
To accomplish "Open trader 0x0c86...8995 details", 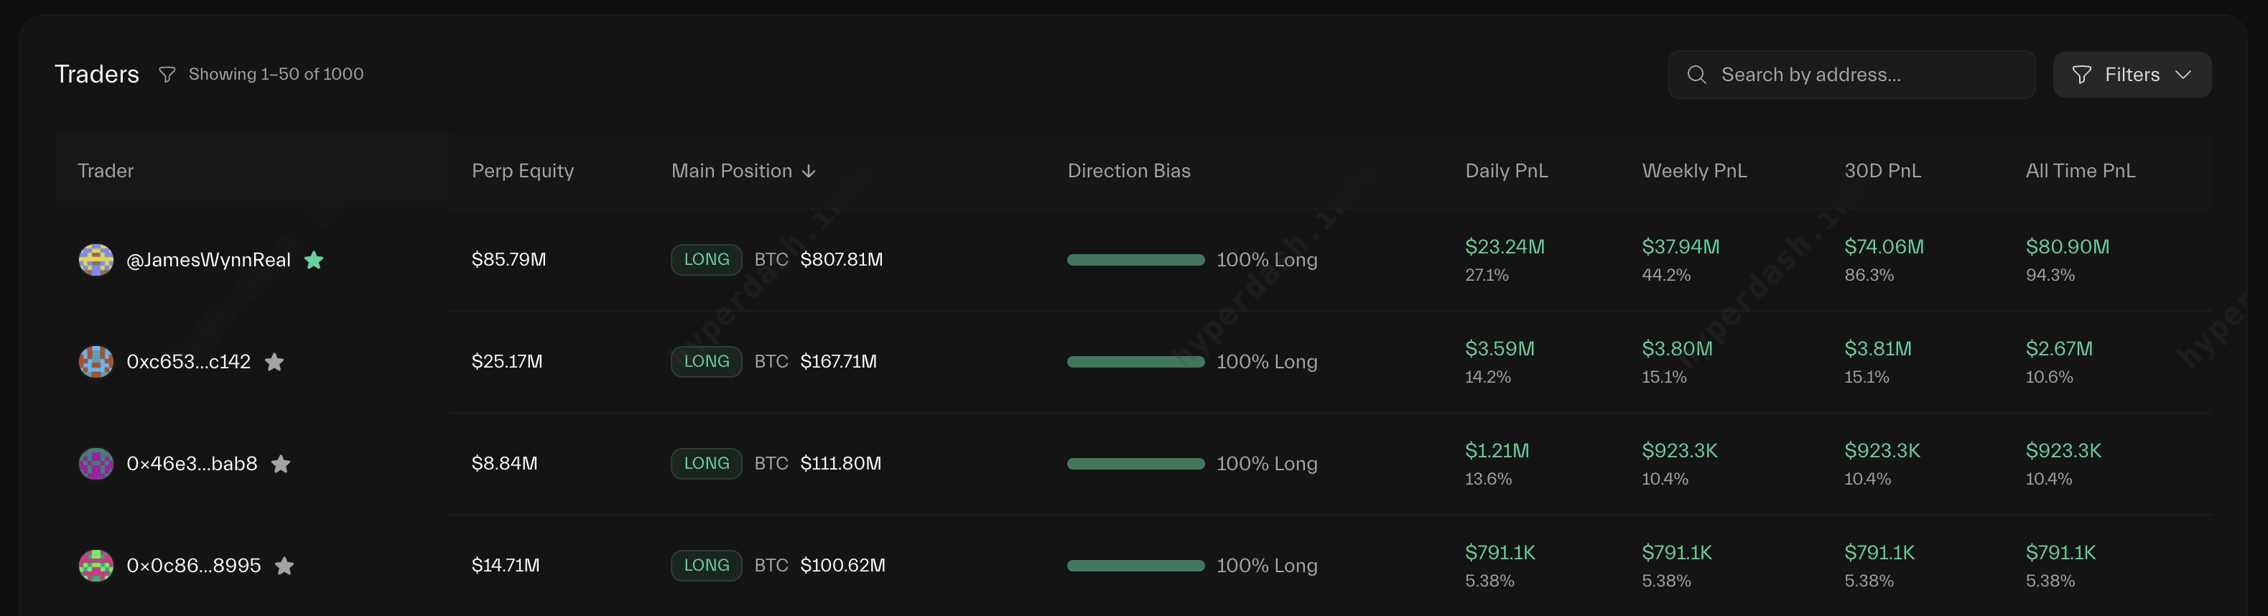I will [194, 566].
